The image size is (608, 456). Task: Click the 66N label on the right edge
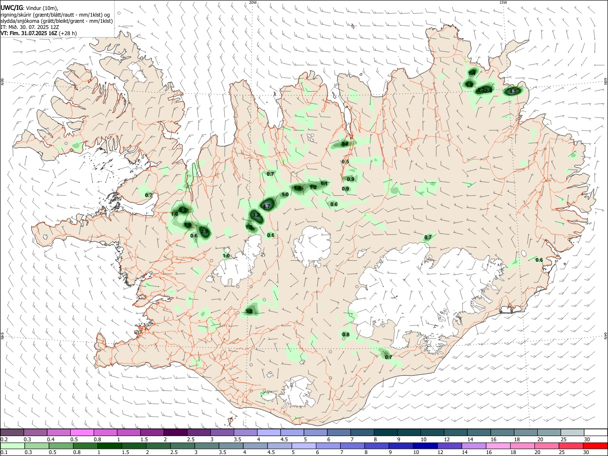(x=606, y=82)
